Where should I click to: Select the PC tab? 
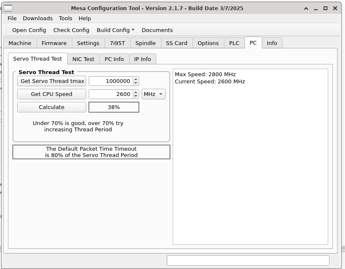253,43
